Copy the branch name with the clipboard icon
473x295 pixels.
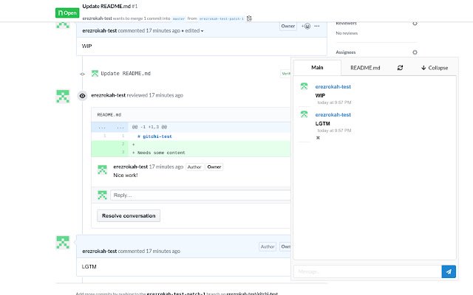tap(249, 18)
